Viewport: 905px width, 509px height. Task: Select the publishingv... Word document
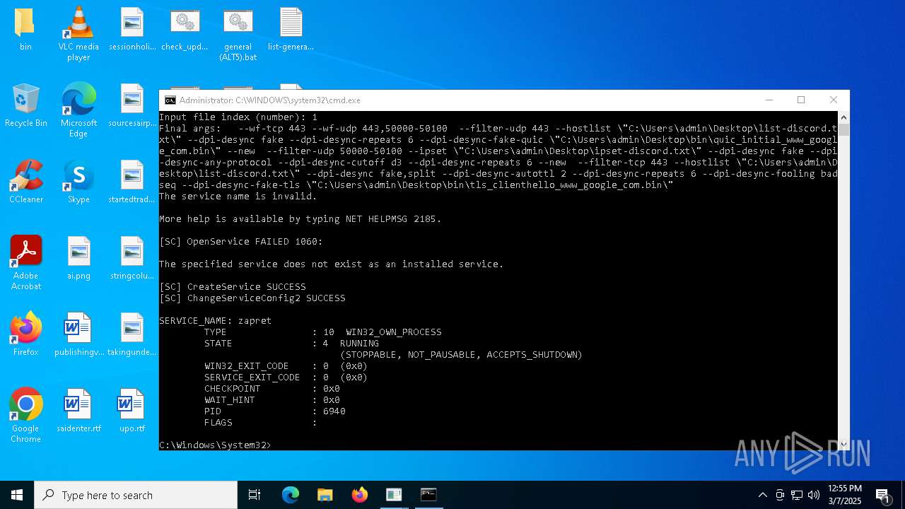78,334
